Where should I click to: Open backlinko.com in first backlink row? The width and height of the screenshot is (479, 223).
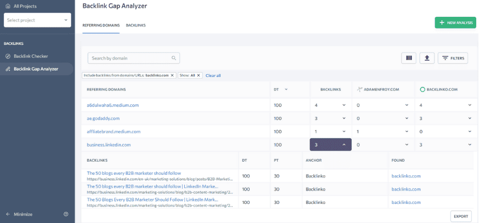(x=406, y=176)
